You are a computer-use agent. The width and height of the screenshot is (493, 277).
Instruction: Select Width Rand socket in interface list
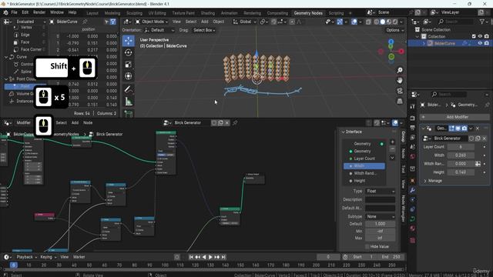(x=364, y=173)
